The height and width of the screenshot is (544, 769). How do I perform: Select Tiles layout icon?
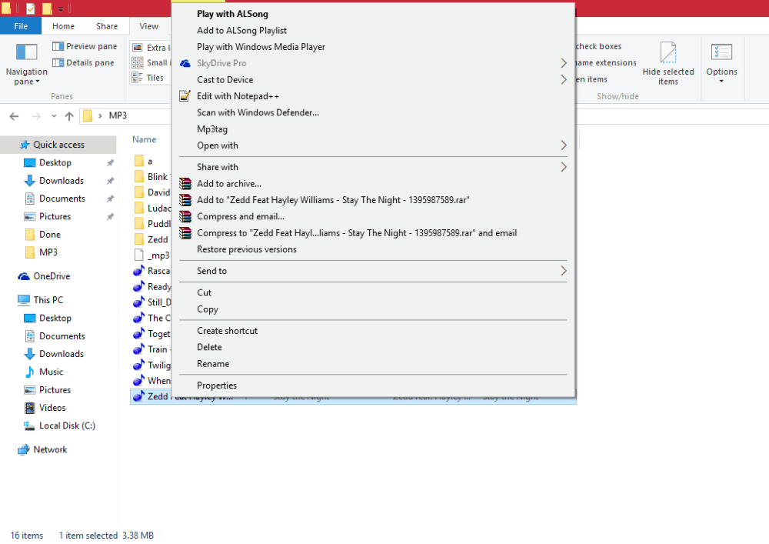pos(138,78)
